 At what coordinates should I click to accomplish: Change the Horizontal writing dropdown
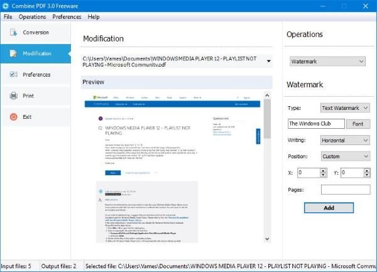point(345,140)
